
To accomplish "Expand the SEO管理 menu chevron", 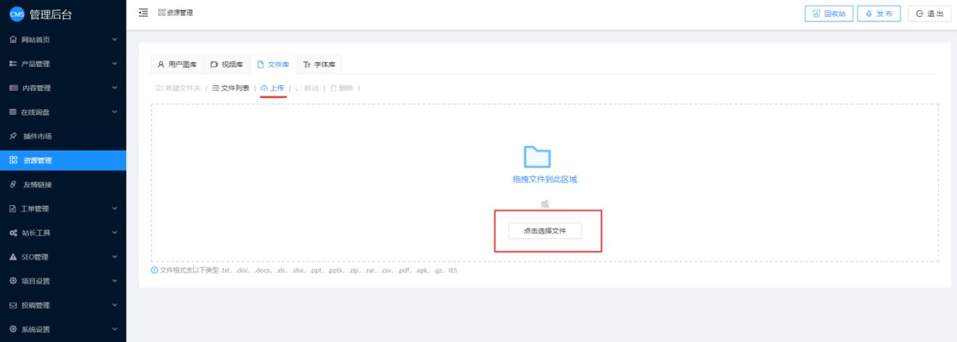I will coord(115,257).
